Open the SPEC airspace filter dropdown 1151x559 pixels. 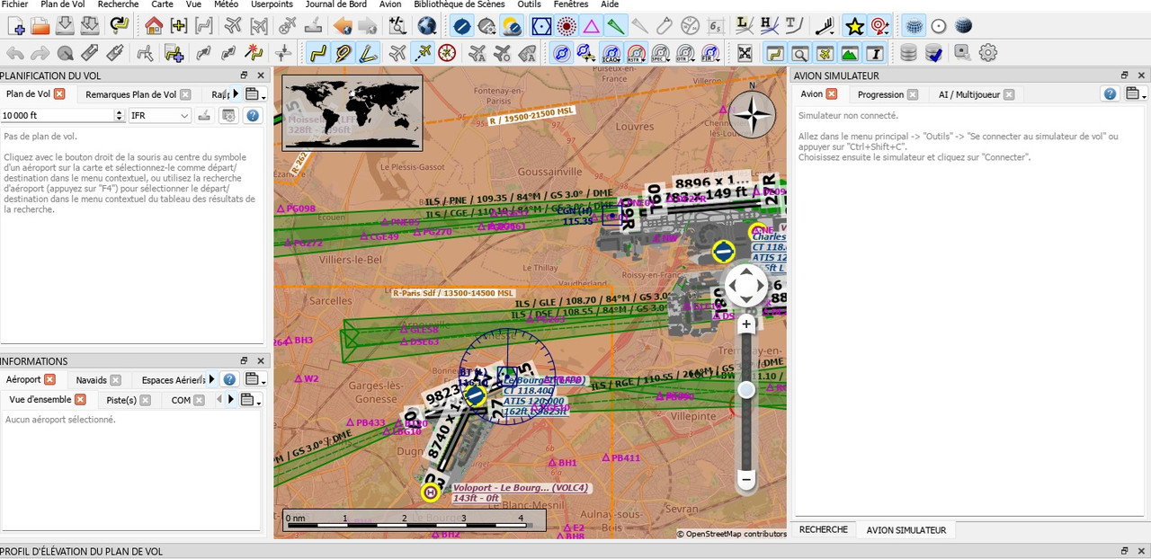[x=661, y=53]
